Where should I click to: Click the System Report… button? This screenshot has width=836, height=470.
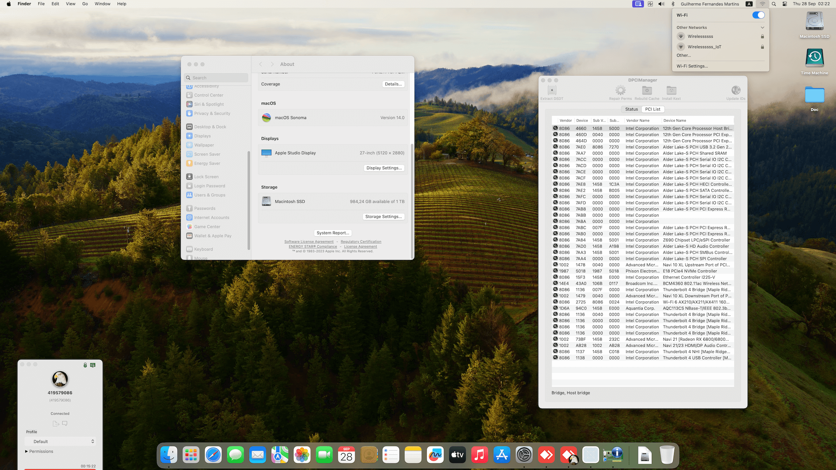pyautogui.click(x=333, y=233)
